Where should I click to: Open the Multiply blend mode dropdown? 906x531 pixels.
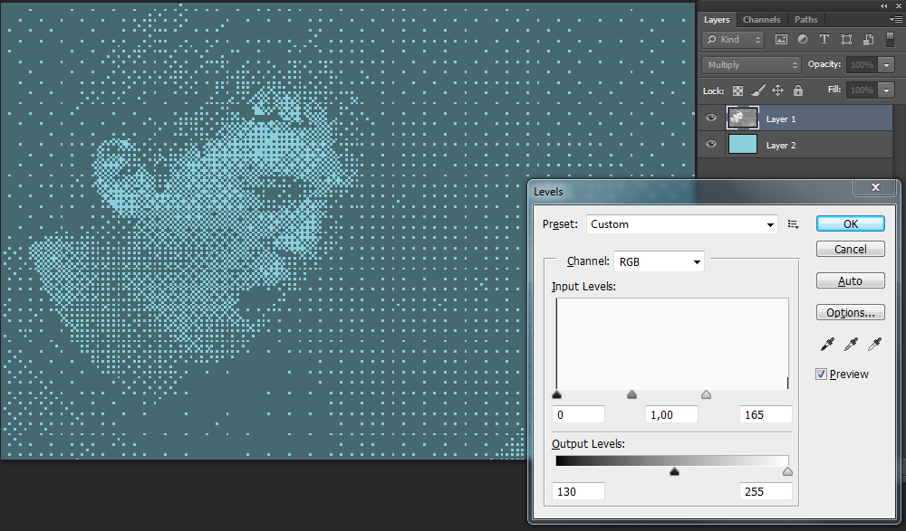click(751, 64)
